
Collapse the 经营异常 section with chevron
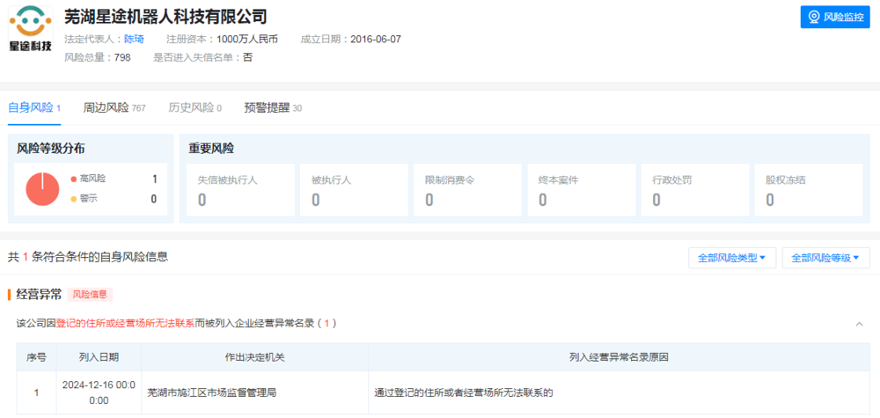pos(859,324)
